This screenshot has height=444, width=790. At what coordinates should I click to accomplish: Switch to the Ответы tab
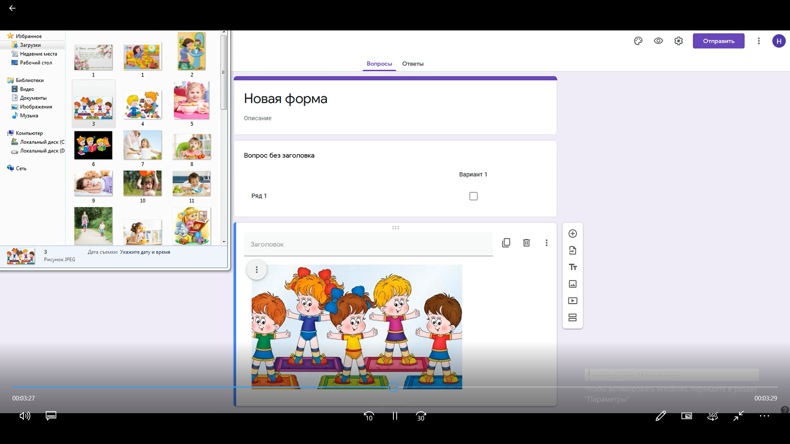tap(413, 64)
